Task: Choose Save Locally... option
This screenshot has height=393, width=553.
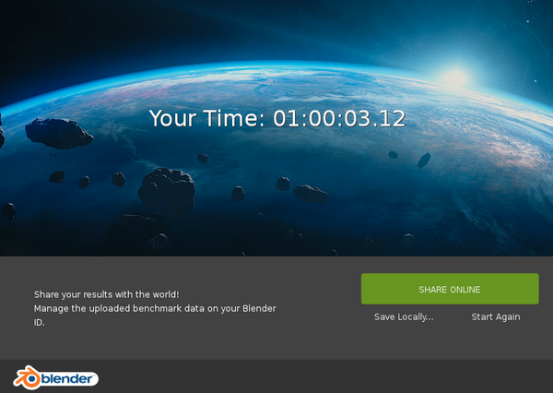Action: pos(404,316)
